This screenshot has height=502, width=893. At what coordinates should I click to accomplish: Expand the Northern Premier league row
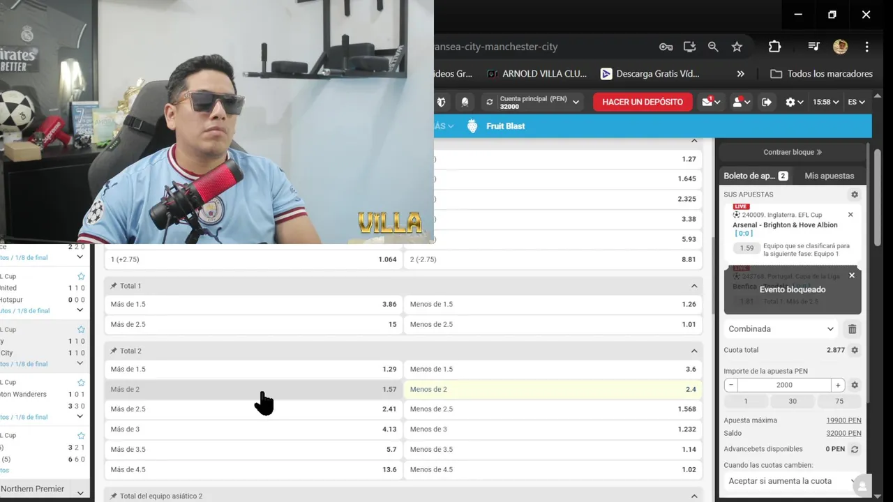(80, 492)
